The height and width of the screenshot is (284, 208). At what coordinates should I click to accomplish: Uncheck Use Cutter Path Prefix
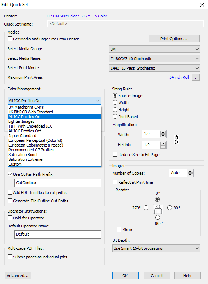pos(10,174)
